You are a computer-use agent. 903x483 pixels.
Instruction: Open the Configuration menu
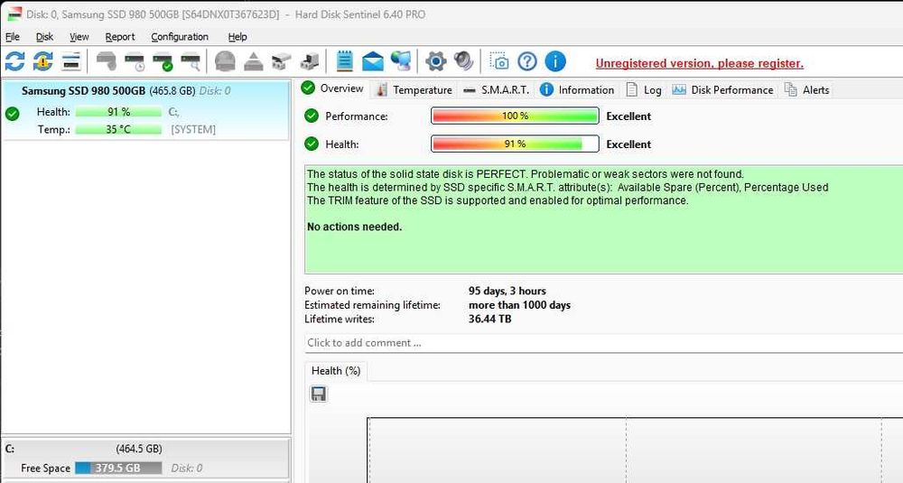pyautogui.click(x=180, y=37)
